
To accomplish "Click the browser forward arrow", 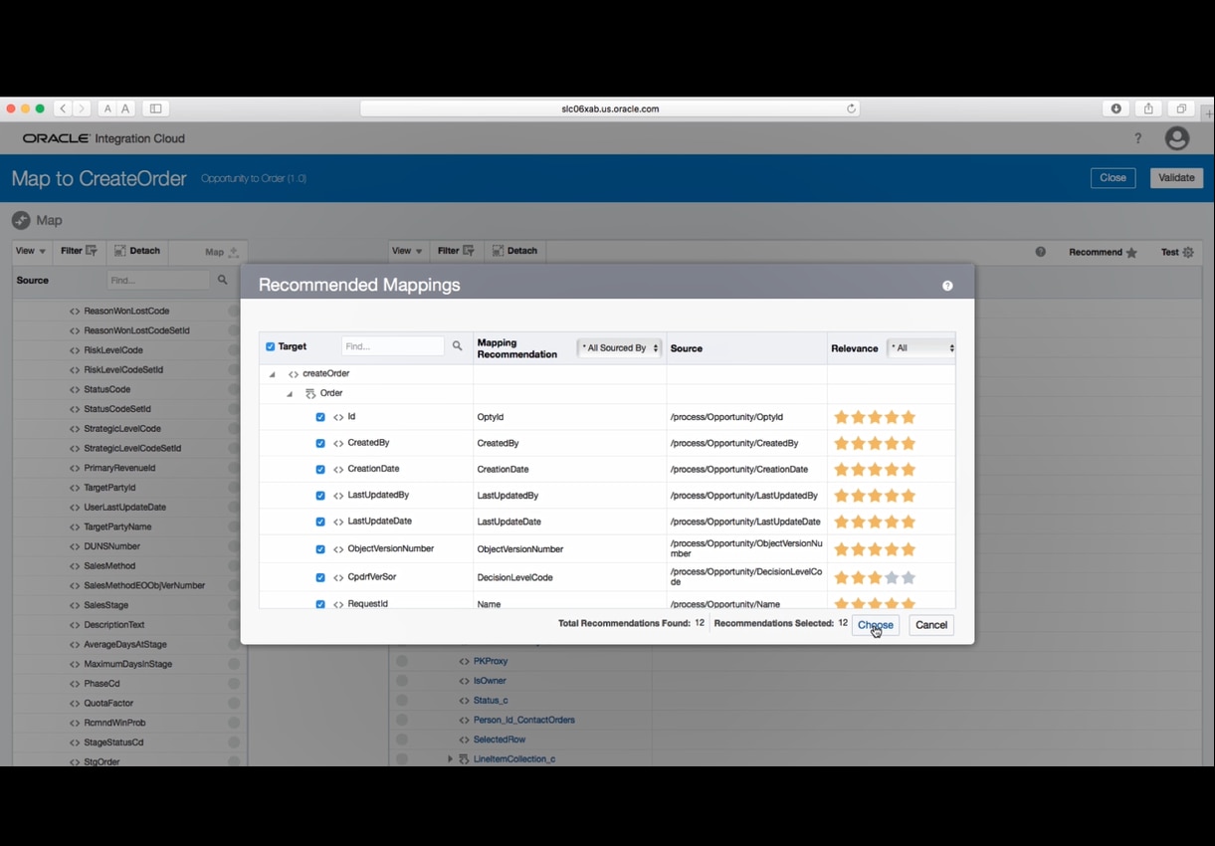I will pyautogui.click(x=82, y=108).
